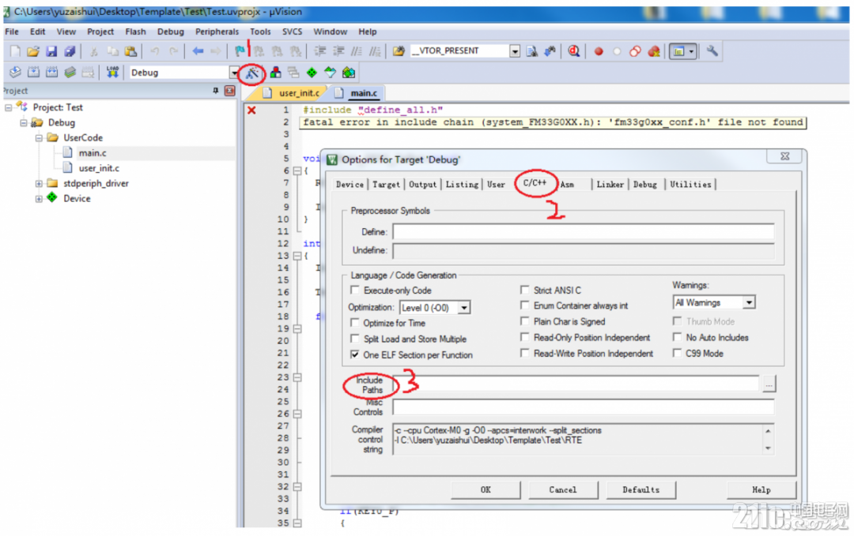Click the Define preprocessor symbols field
The image size is (854, 536).
pos(584,232)
